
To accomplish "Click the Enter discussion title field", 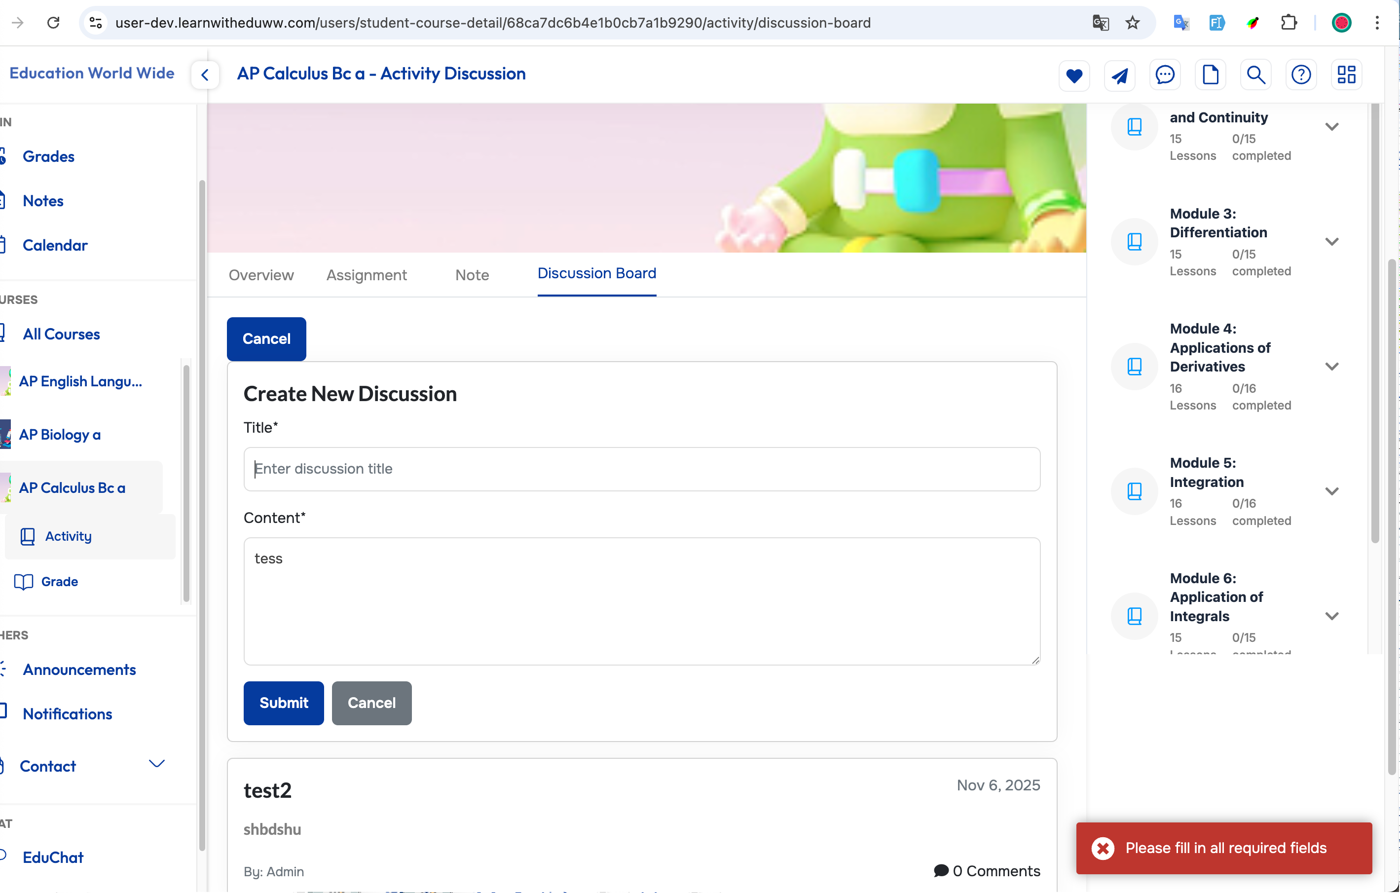I will coord(641,469).
